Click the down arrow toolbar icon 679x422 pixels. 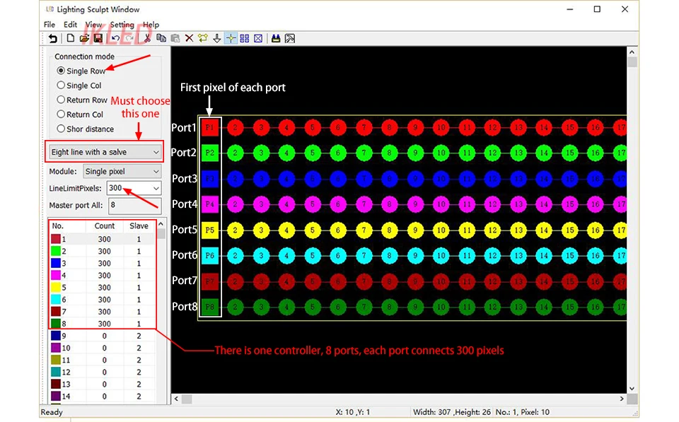[x=217, y=38]
